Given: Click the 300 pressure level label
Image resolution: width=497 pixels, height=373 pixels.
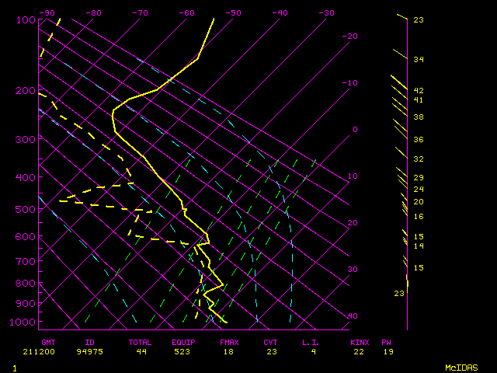Looking at the screenshot, I should [x=25, y=139].
